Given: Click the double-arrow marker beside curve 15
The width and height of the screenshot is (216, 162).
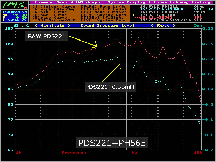Looking at the screenshot, I should tap(210, 9).
